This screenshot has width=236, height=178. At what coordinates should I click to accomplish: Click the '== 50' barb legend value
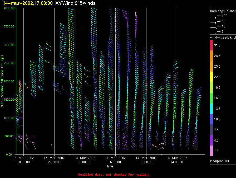pyautogui.click(x=221, y=21)
